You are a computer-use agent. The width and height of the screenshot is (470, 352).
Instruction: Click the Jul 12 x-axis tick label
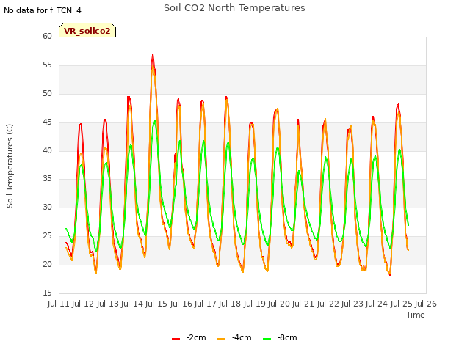tap(83, 304)
